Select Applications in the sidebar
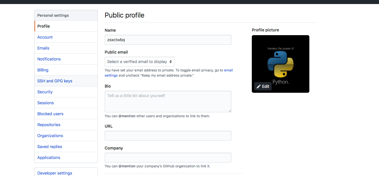The image size is (379, 176). click(x=66, y=158)
